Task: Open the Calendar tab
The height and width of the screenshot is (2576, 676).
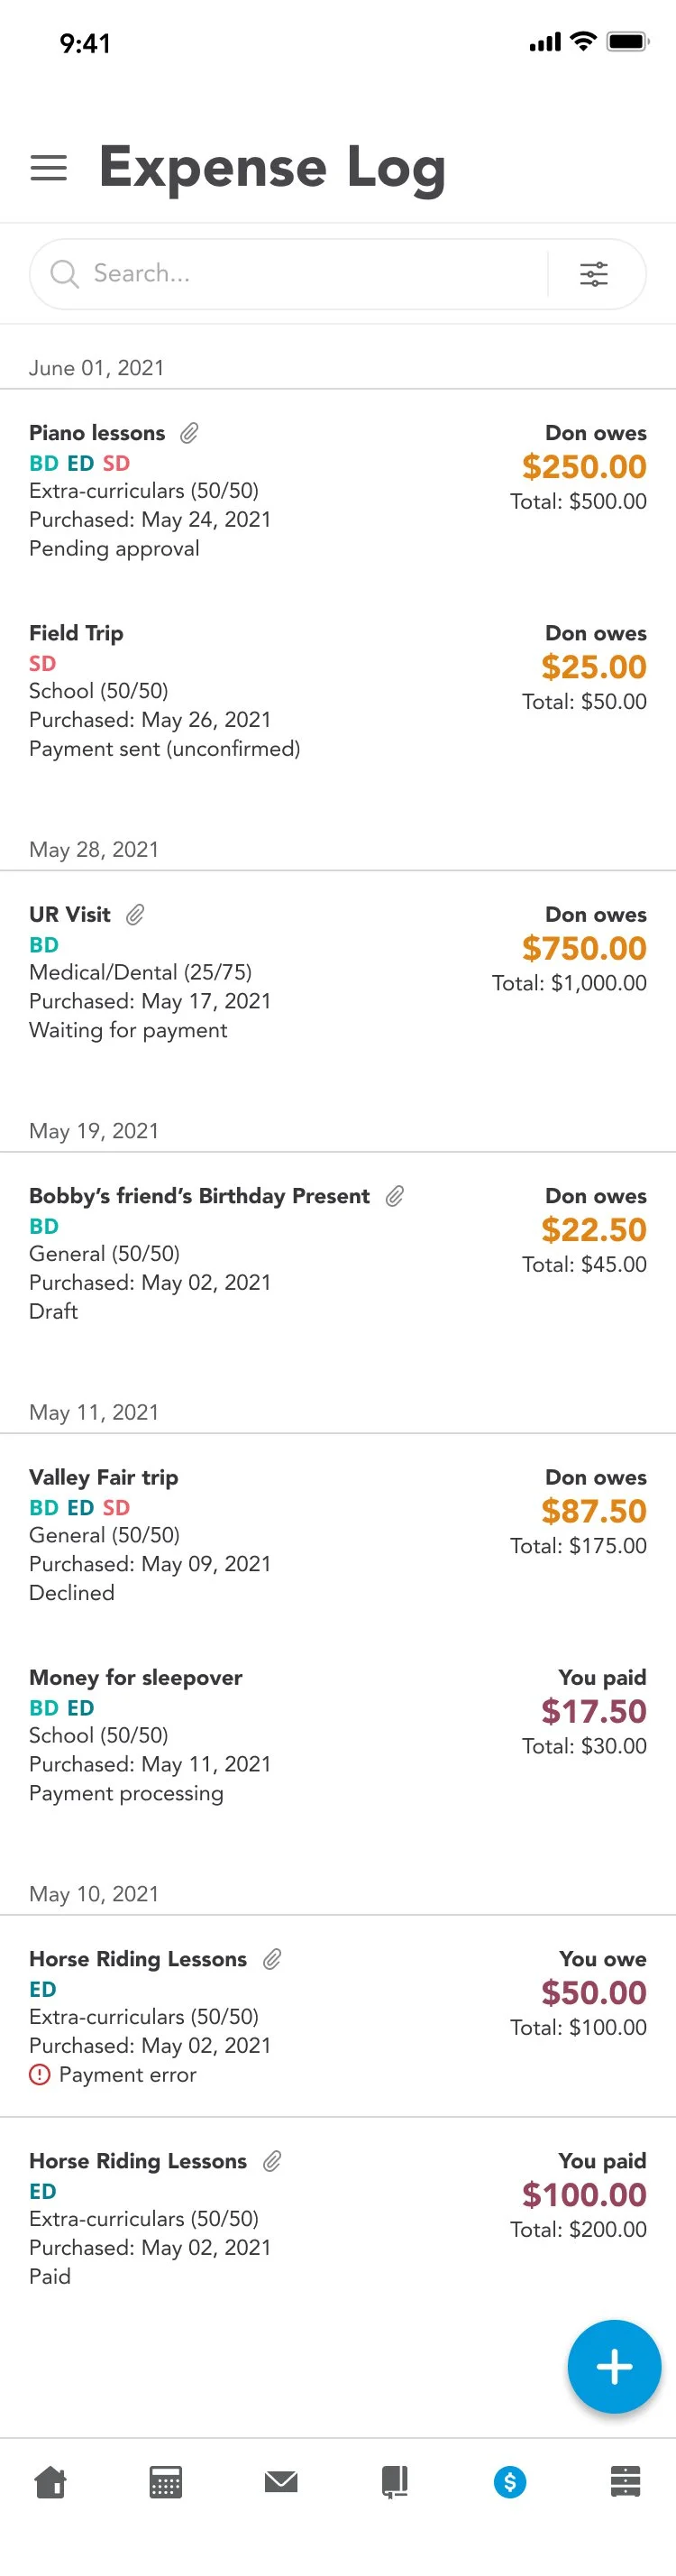Action: coord(166,2481)
